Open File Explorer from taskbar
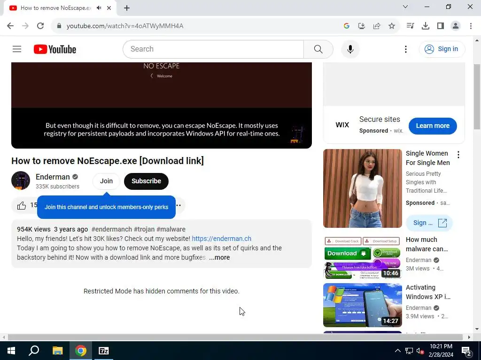Viewport: 481px width, 360px height. pyautogui.click(x=57, y=351)
